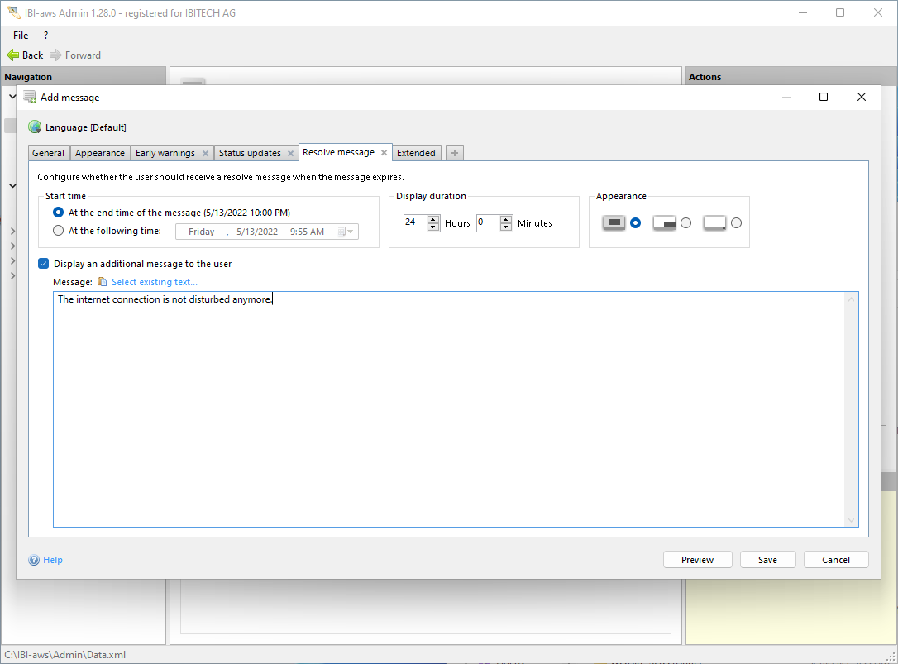898x664 pixels.
Task: Click the blue Help question icon
Action: click(x=34, y=561)
